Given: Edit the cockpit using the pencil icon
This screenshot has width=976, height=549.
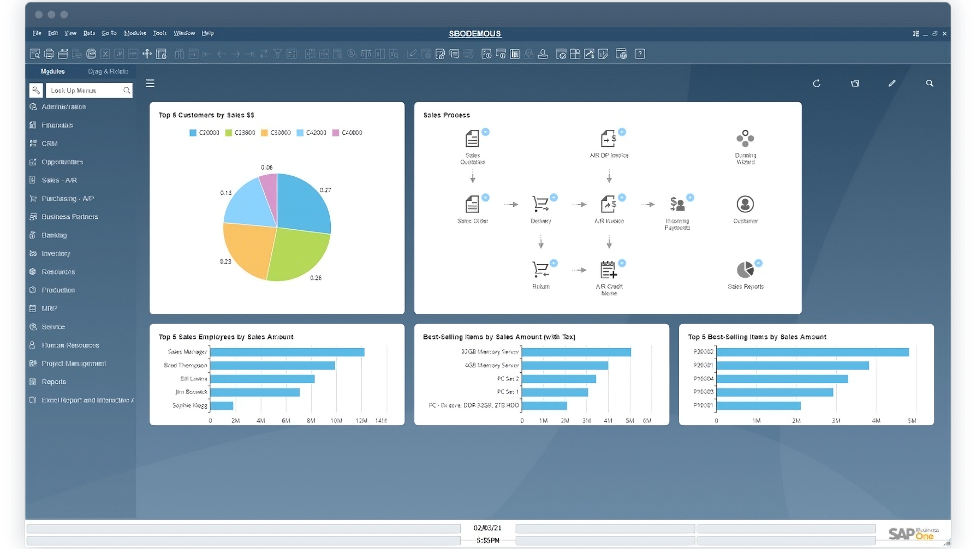Looking at the screenshot, I should [x=892, y=83].
